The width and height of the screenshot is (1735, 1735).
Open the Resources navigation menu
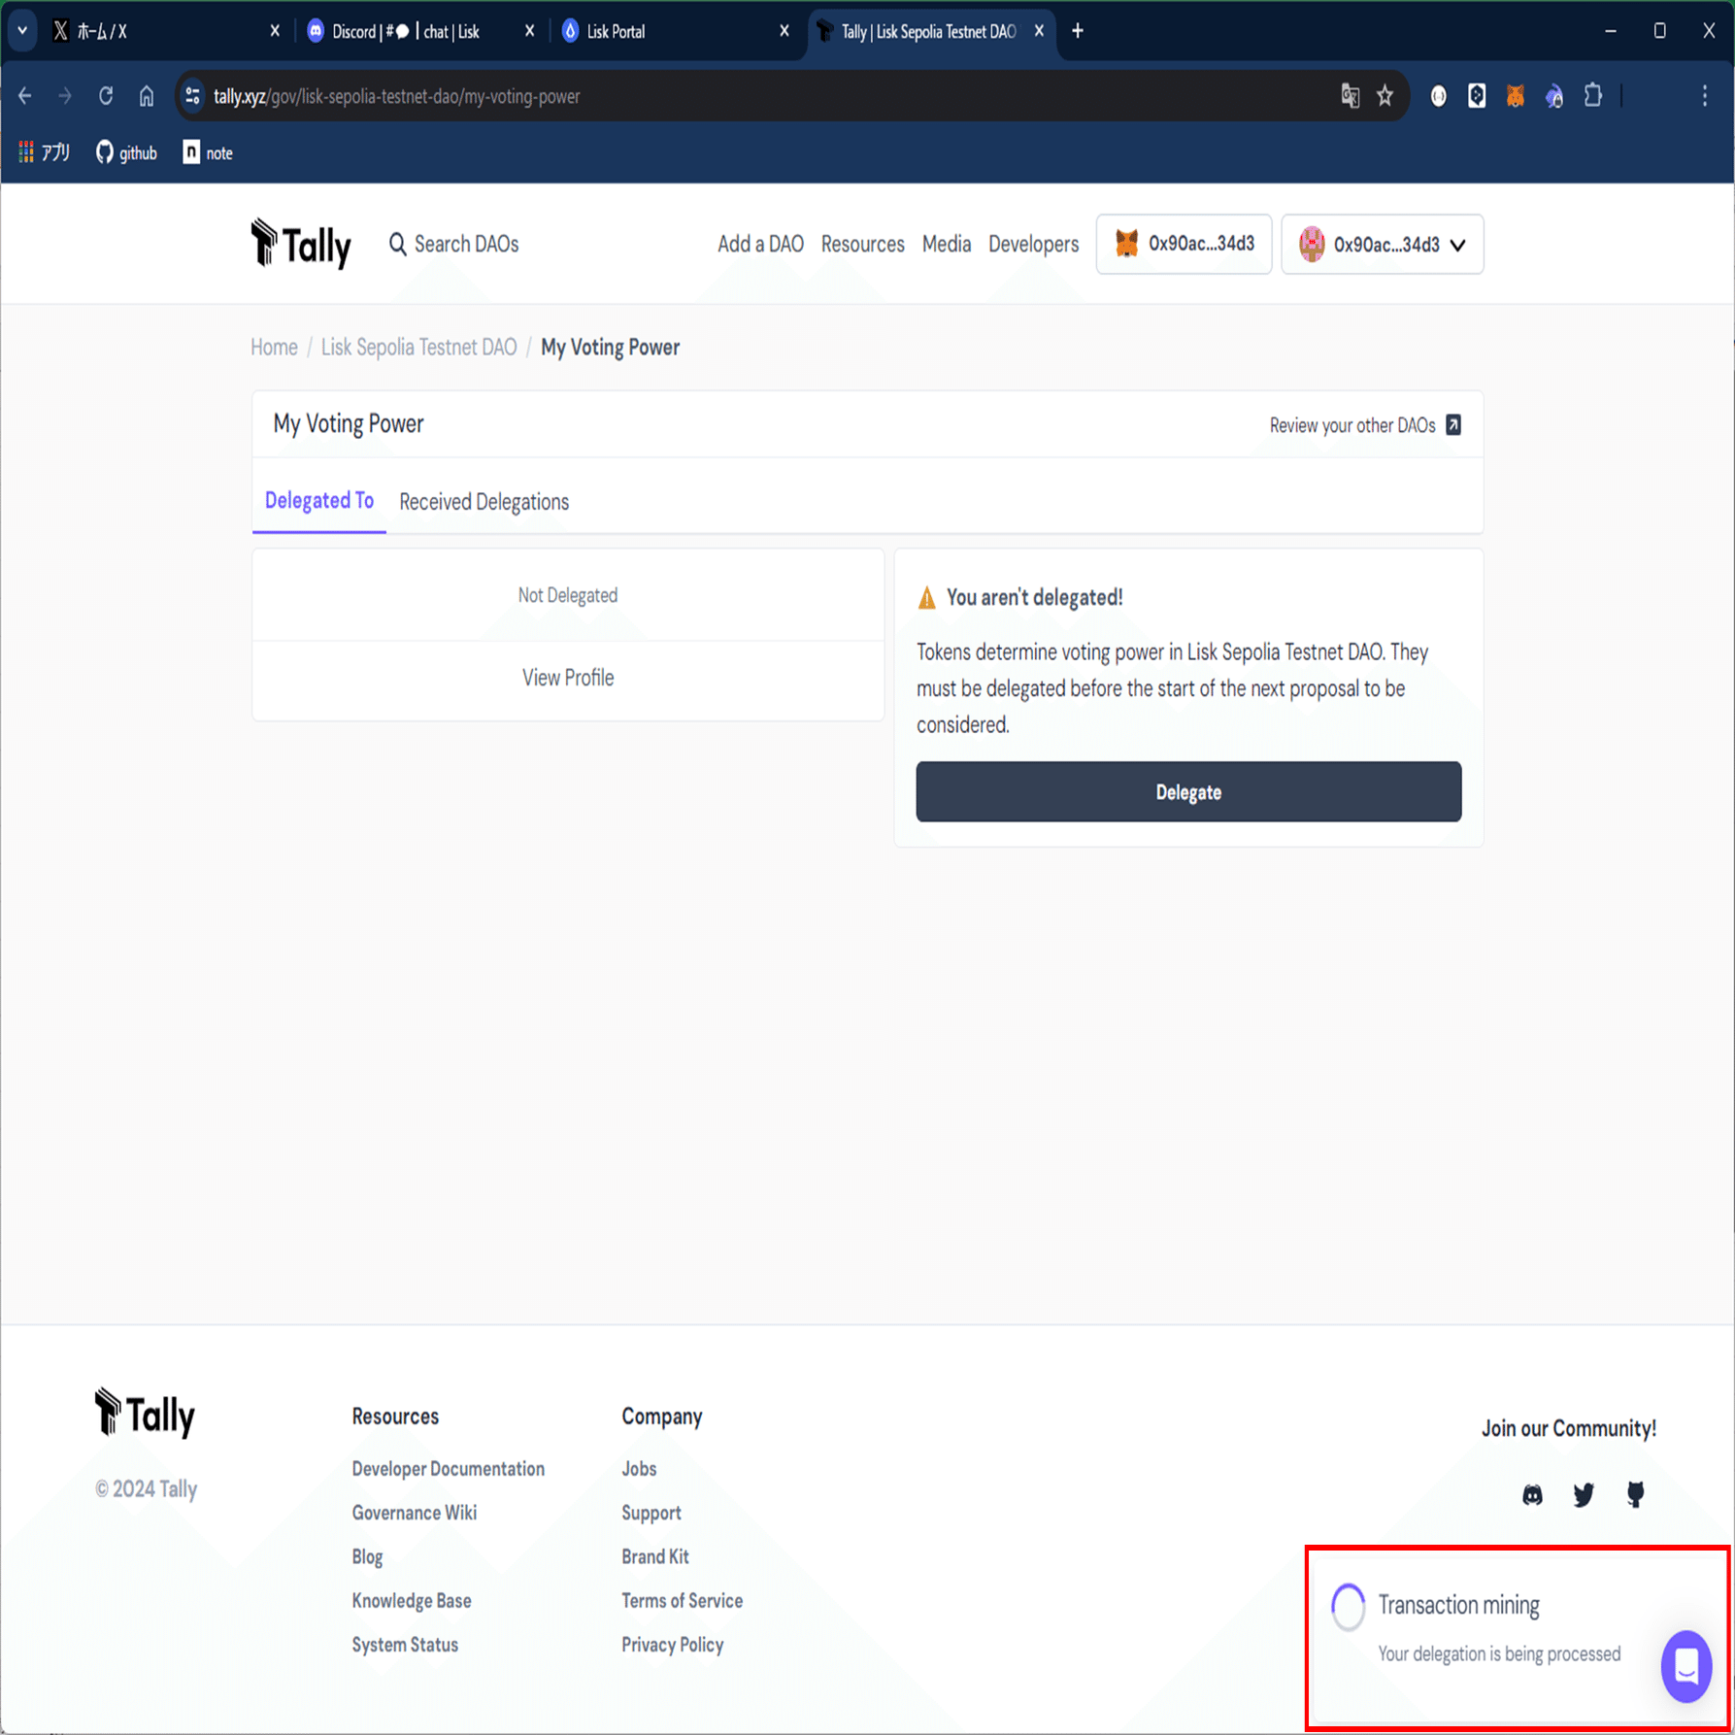coord(862,244)
